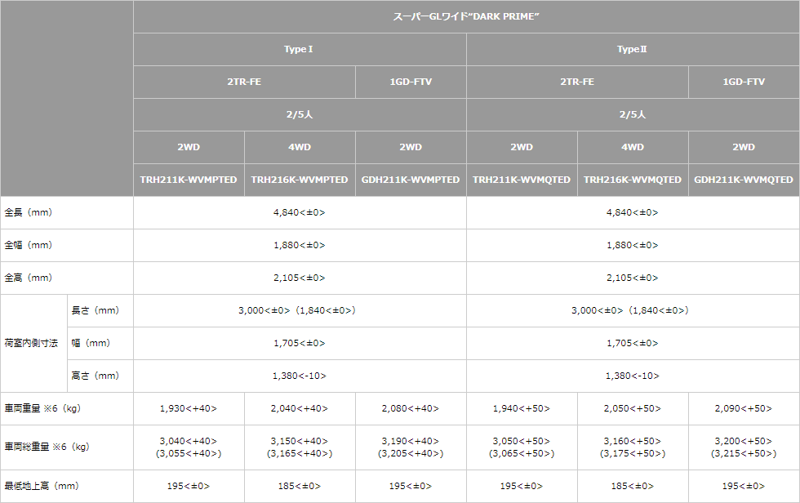Click the 幅（mm） sub-row label
Image resolution: width=800 pixels, height=503 pixels.
[100, 343]
